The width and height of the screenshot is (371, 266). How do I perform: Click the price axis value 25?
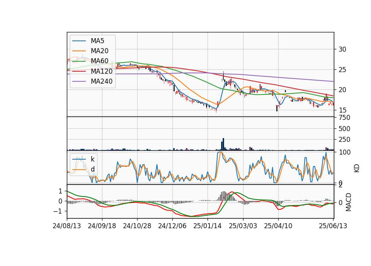point(342,70)
